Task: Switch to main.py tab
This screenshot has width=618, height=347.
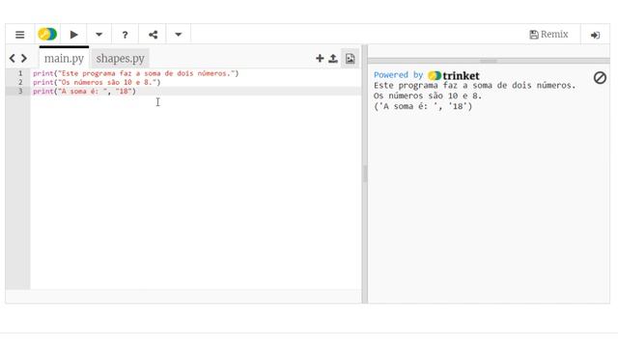Action: point(64,58)
